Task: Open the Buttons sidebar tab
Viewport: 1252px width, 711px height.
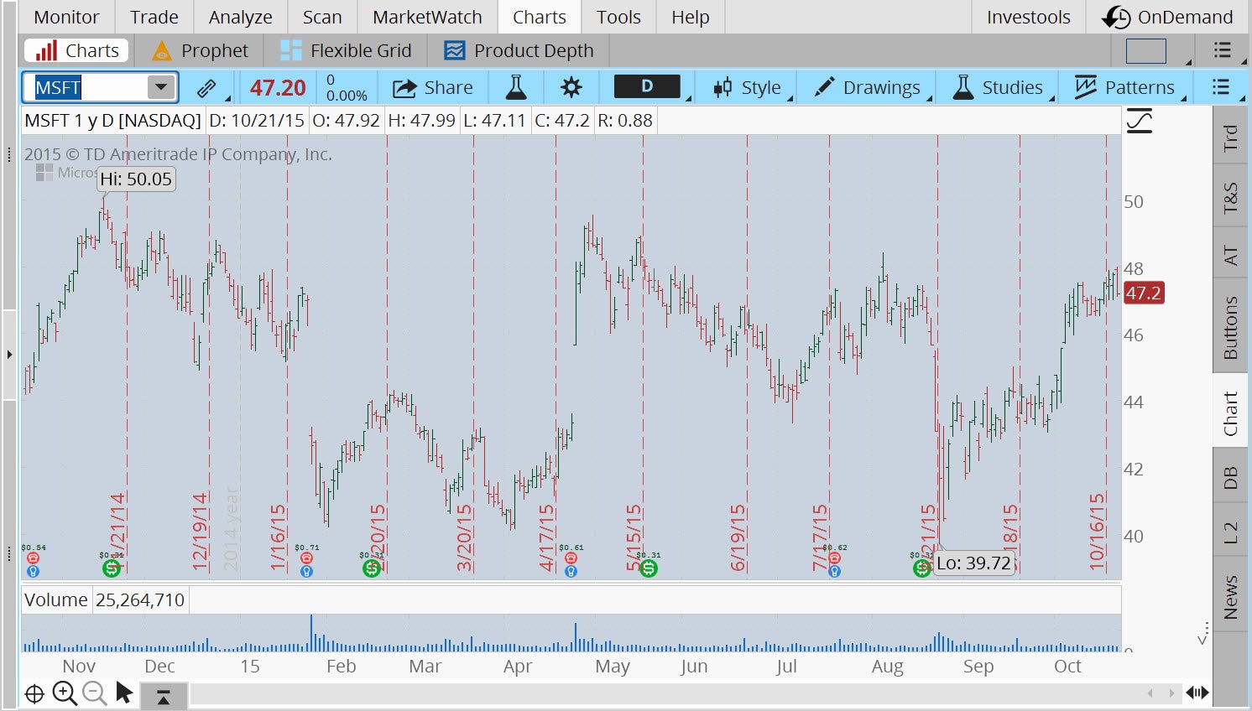Action: click(1230, 327)
